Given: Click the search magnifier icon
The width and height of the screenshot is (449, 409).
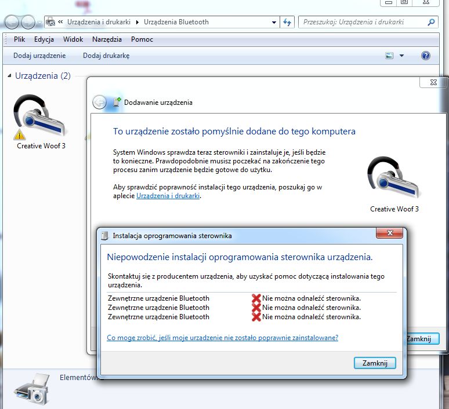Looking at the screenshot, I should [x=431, y=22].
